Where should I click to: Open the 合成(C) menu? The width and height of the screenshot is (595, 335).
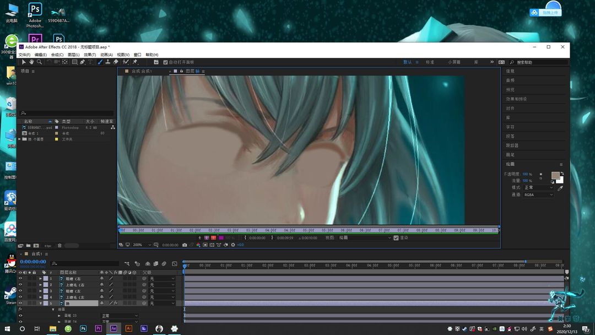[57, 55]
